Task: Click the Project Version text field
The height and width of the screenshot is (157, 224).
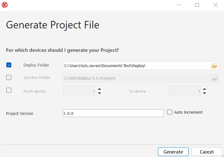Action: [x=113, y=113]
